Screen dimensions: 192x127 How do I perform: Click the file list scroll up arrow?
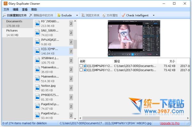[x=75, y=21]
